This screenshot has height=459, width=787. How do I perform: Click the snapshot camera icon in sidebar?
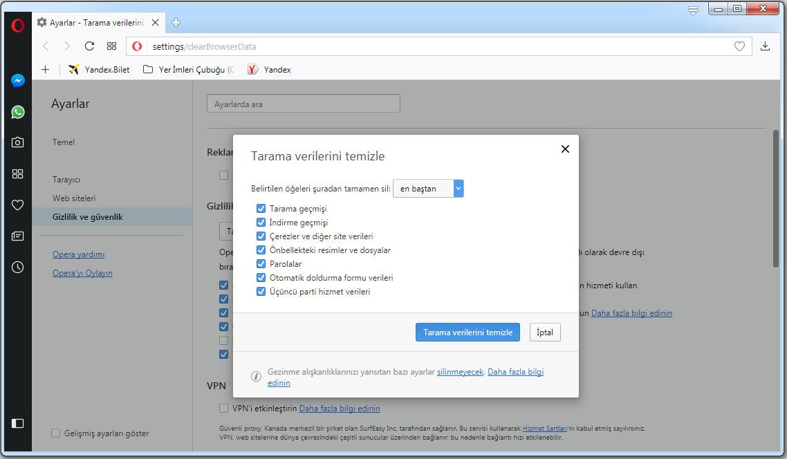(x=18, y=142)
